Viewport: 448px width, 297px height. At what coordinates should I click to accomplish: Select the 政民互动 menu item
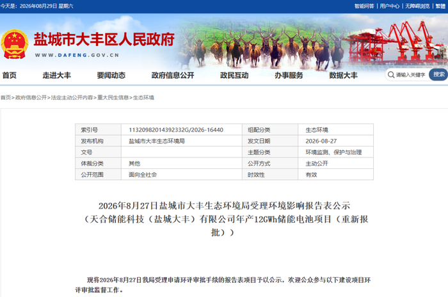tap(234, 75)
